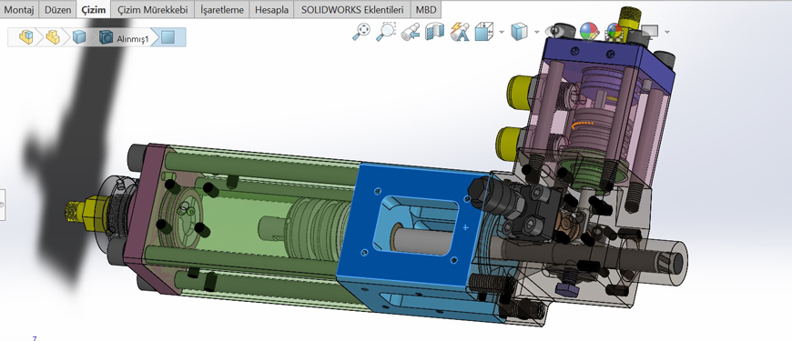Click the Display Style cube icon
This screenshot has height=341, width=792.
click(519, 32)
